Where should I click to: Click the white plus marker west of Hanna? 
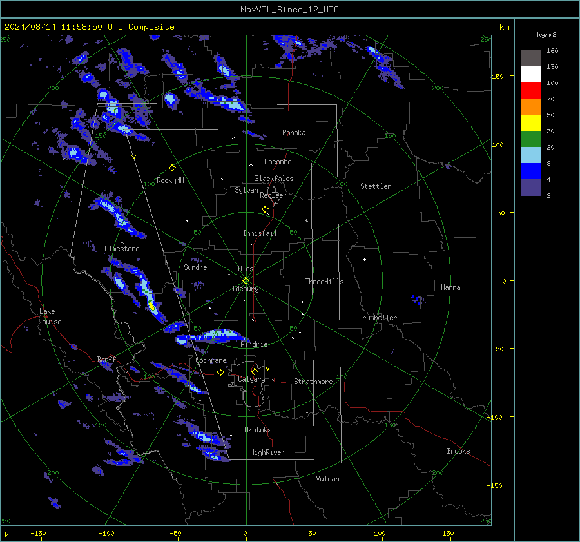pos(364,259)
